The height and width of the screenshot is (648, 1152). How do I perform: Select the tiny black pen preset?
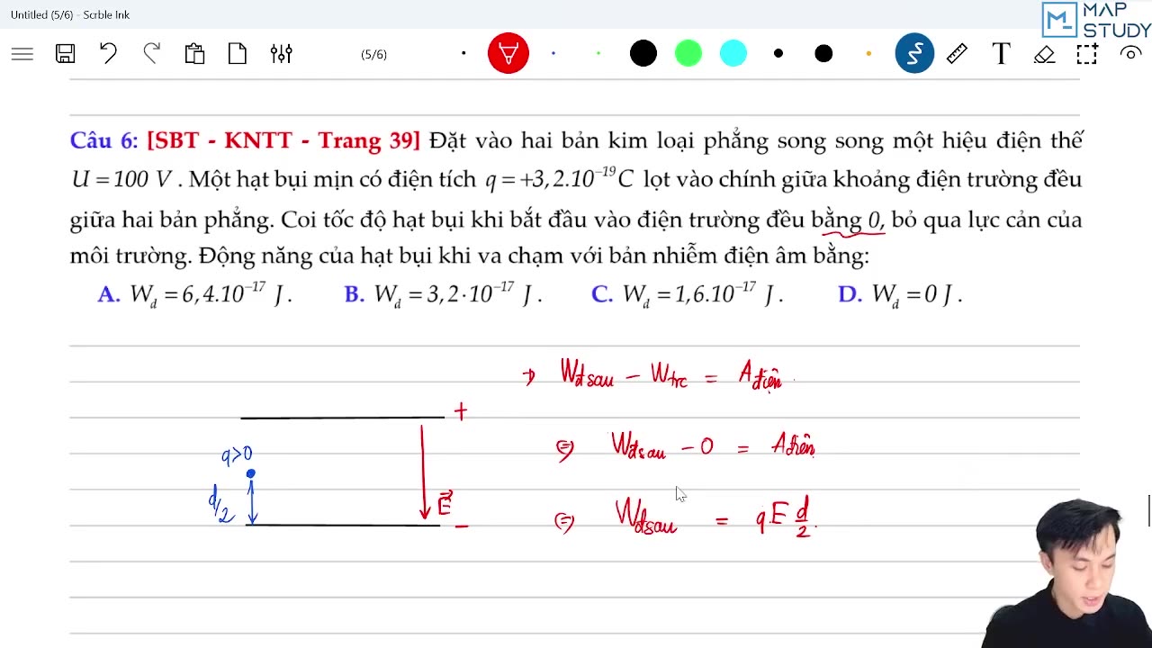[463, 54]
